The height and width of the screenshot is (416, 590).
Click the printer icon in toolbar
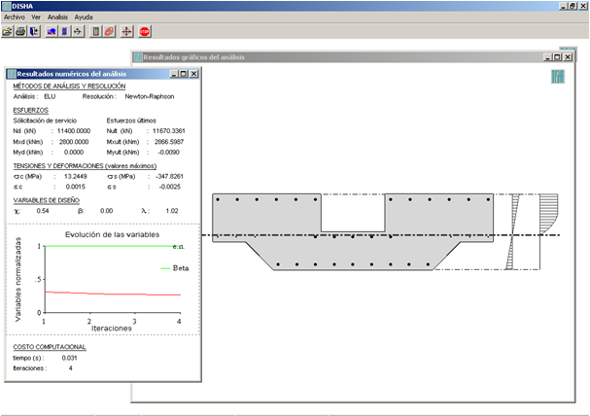[20, 32]
